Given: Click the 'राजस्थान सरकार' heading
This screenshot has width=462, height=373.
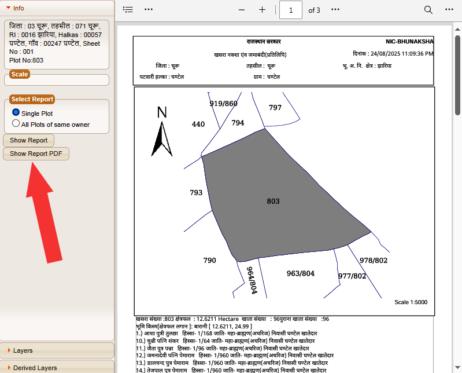Looking at the screenshot, I should [264, 42].
